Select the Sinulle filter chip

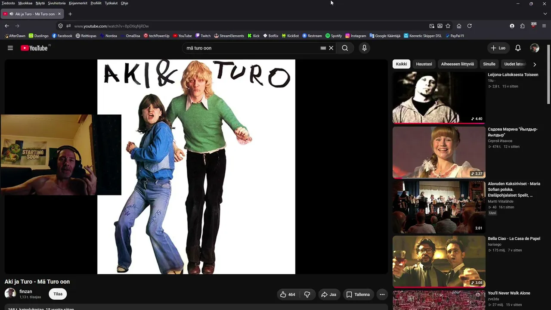click(x=489, y=64)
